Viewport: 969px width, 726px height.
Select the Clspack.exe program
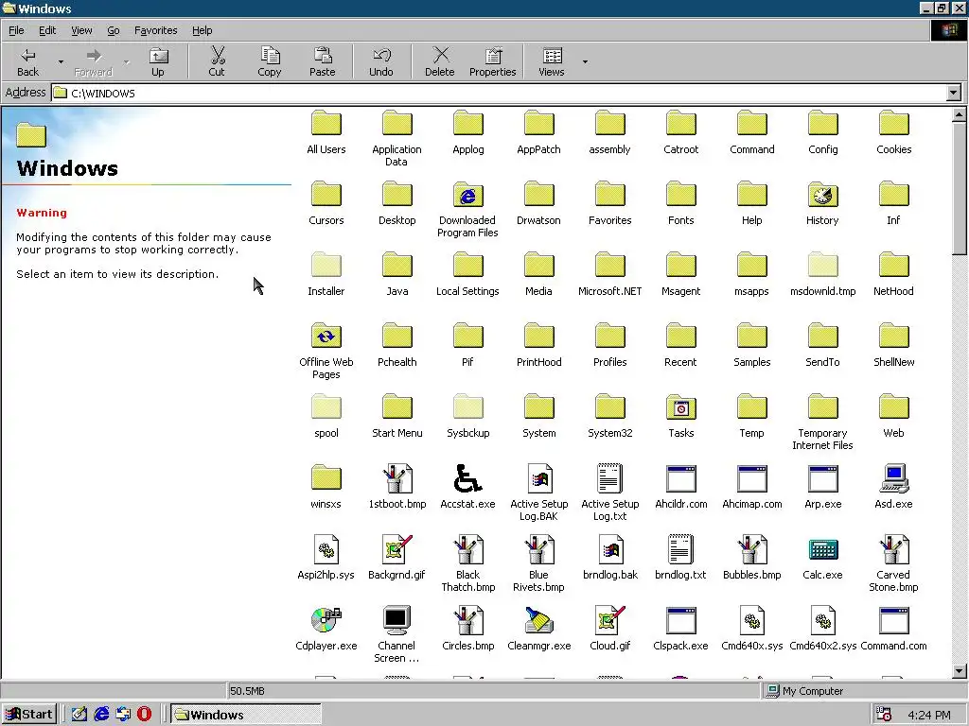pyautogui.click(x=681, y=629)
